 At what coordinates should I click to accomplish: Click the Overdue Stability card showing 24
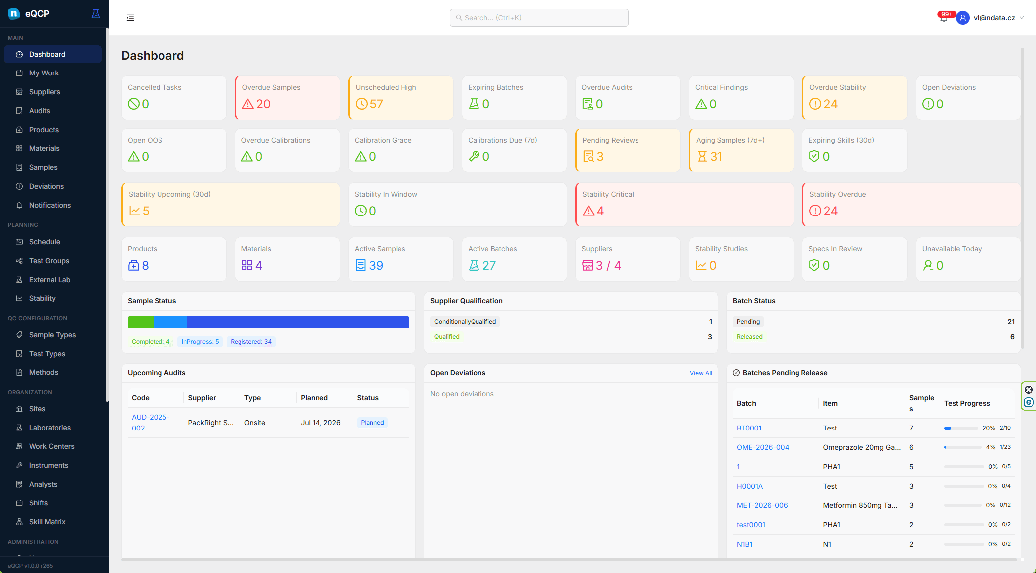tap(855, 98)
